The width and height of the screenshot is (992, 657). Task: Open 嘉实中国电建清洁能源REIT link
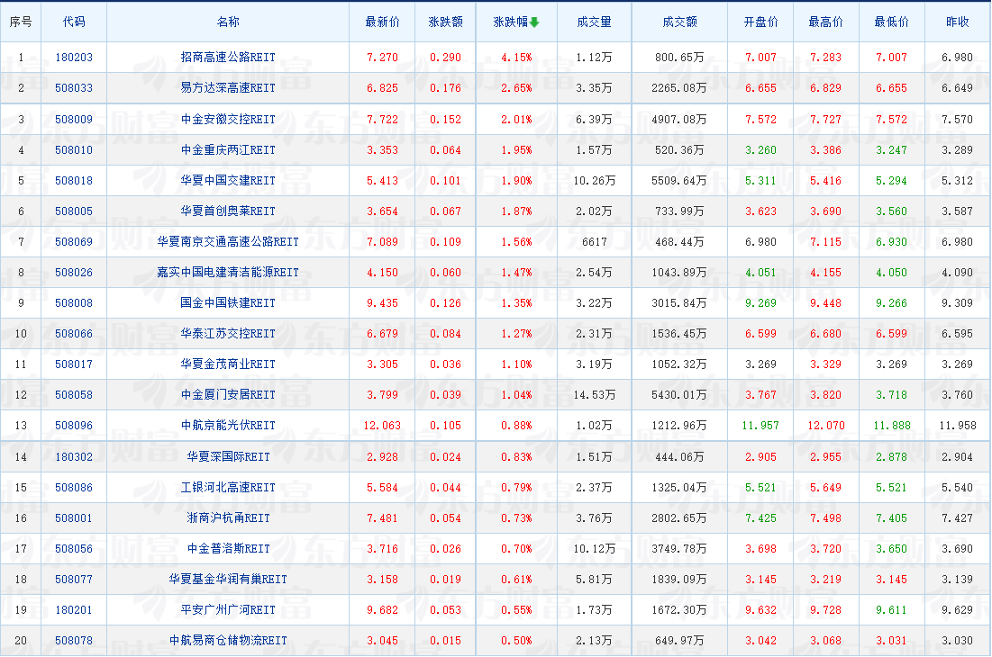click(x=228, y=272)
